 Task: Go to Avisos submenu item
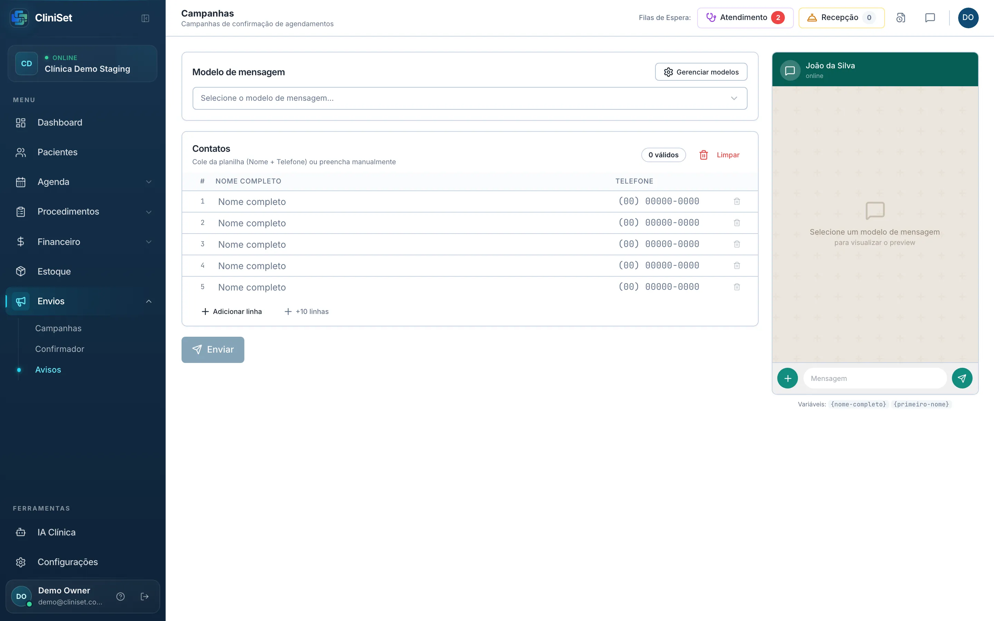tap(48, 369)
